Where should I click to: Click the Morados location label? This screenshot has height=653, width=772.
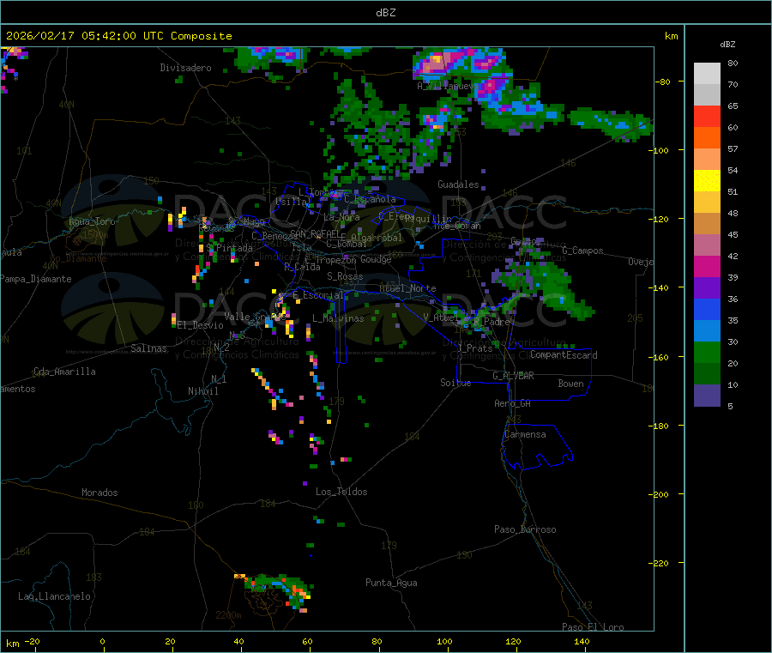coord(100,493)
